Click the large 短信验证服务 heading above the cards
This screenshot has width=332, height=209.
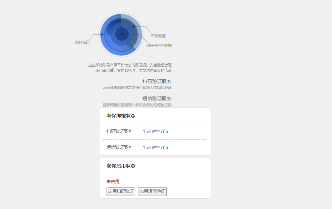(x=157, y=98)
